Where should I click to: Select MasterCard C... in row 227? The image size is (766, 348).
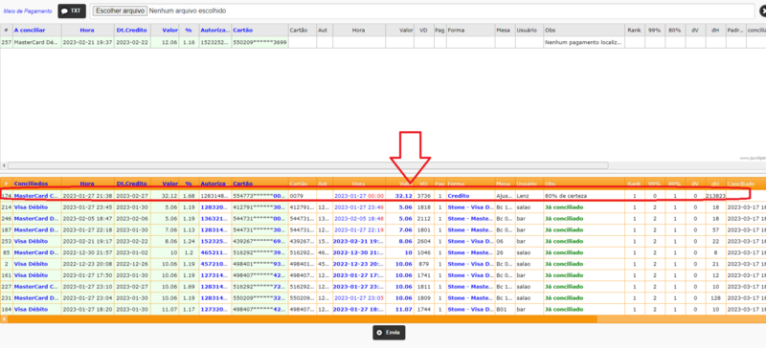click(x=36, y=287)
